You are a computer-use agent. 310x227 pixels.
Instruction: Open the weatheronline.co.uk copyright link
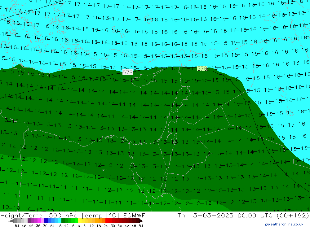tap(284, 224)
